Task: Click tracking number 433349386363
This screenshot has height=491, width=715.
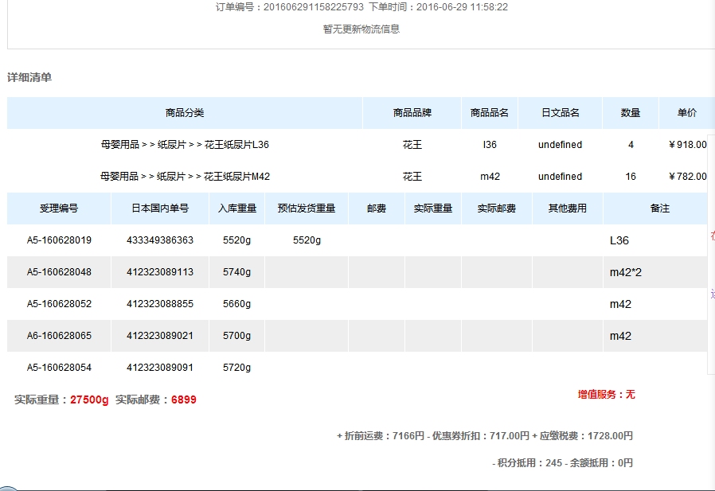Action: pyautogui.click(x=160, y=240)
